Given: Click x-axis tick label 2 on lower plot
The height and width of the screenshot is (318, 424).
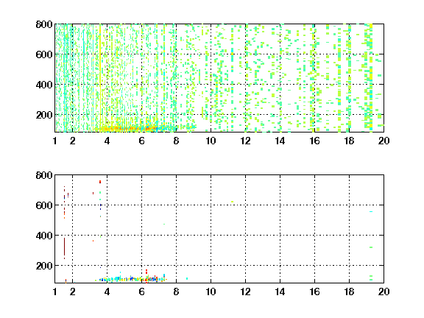Looking at the screenshot, I should 72,291.
